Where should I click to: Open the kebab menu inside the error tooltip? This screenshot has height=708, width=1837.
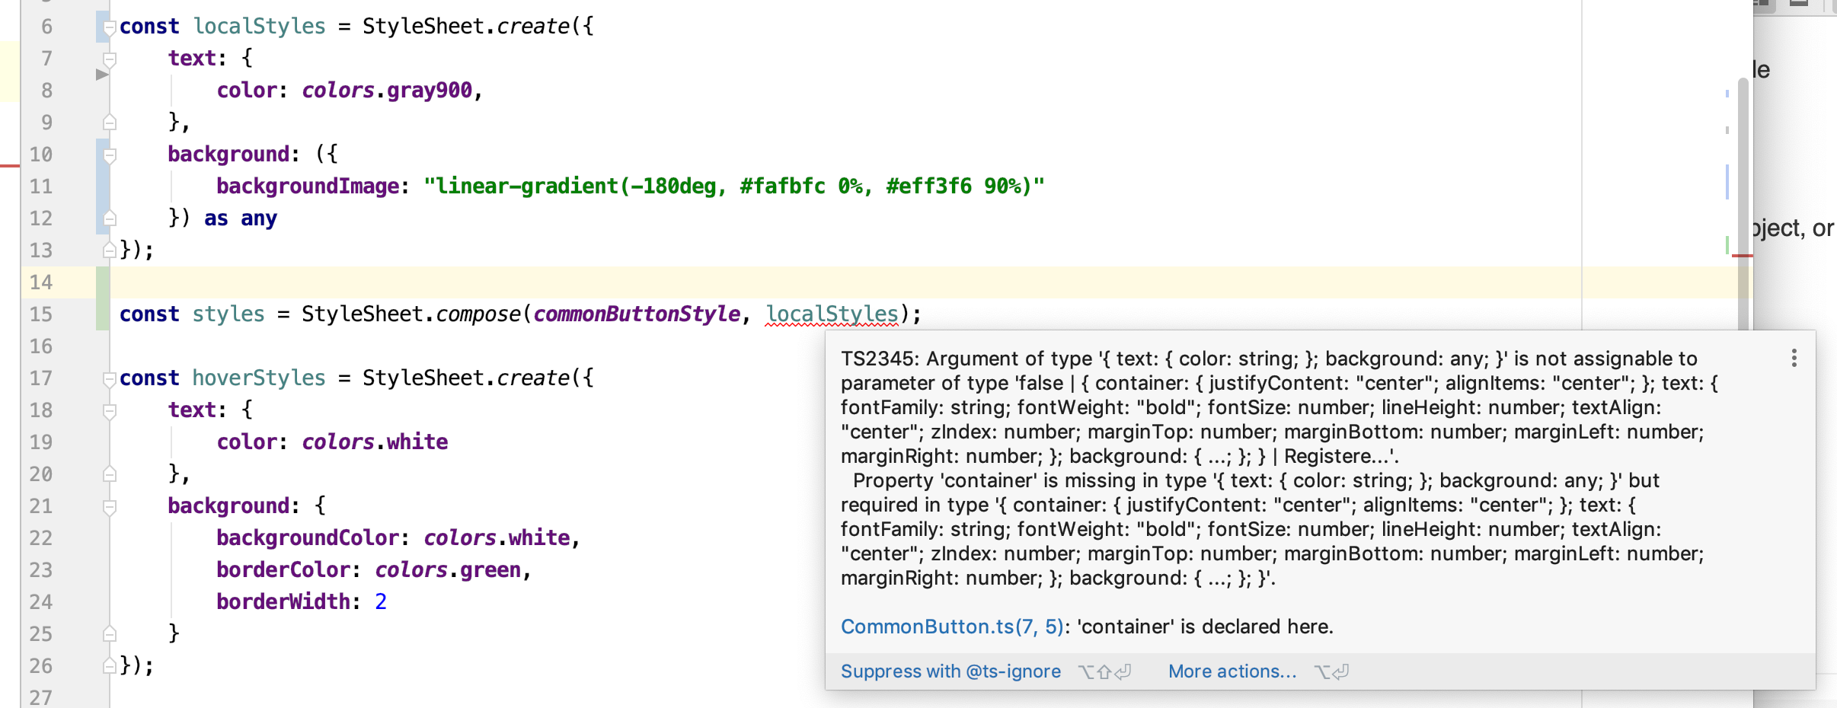click(1794, 357)
